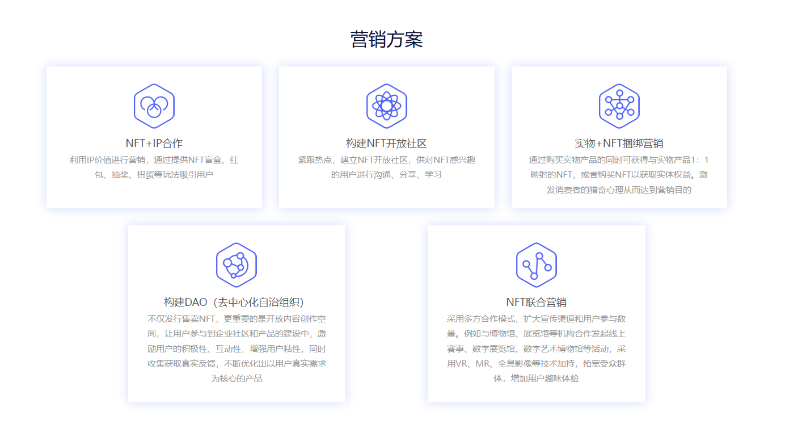The image size is (802, 441).
Task: Click the text line 为核心的产品
Action: (237, 378)
